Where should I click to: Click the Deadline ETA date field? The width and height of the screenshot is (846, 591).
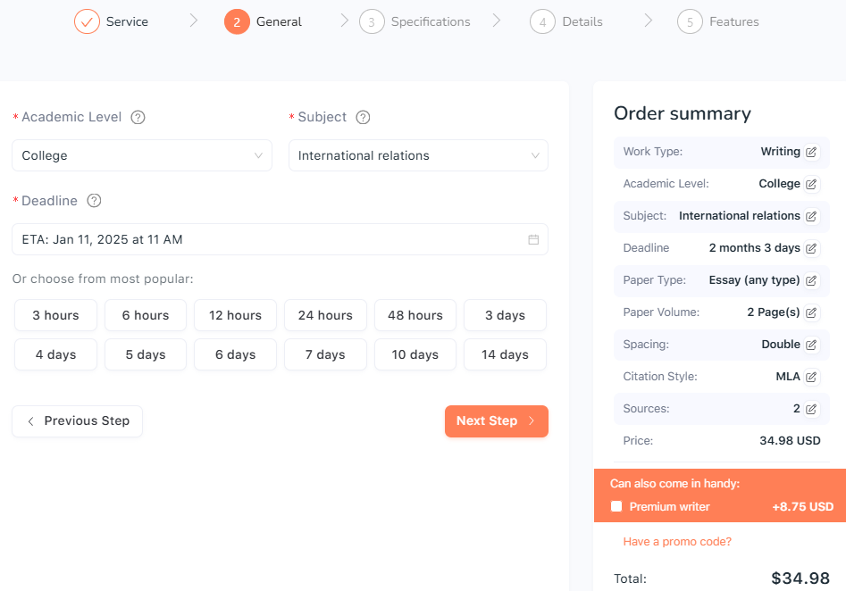click(280, 239)
